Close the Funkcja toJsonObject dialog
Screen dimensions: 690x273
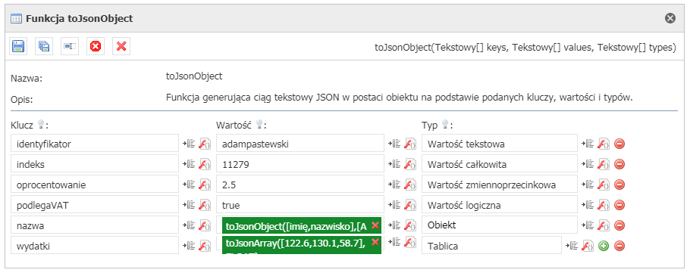point(670,18)
